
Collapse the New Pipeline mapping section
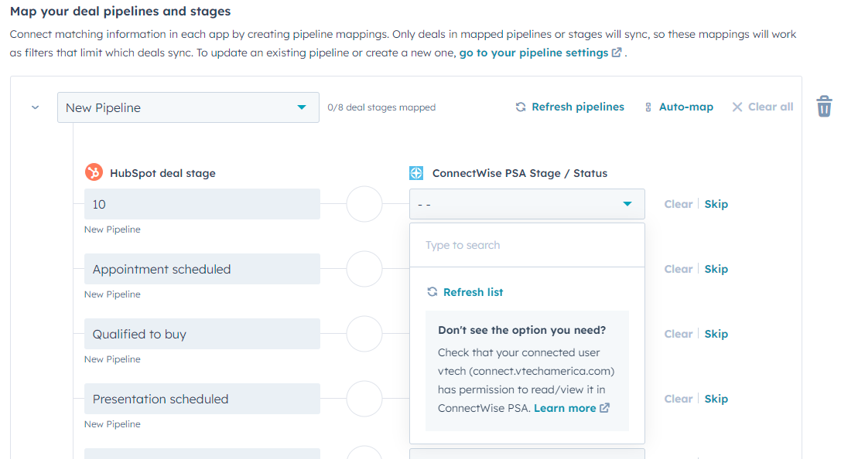tap(35, 107)
